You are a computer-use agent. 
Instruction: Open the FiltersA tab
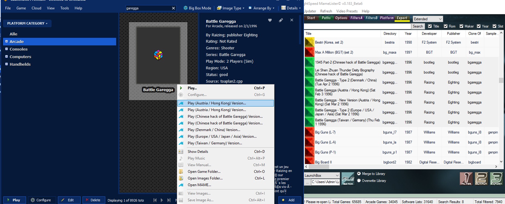(x=356, y=18)
